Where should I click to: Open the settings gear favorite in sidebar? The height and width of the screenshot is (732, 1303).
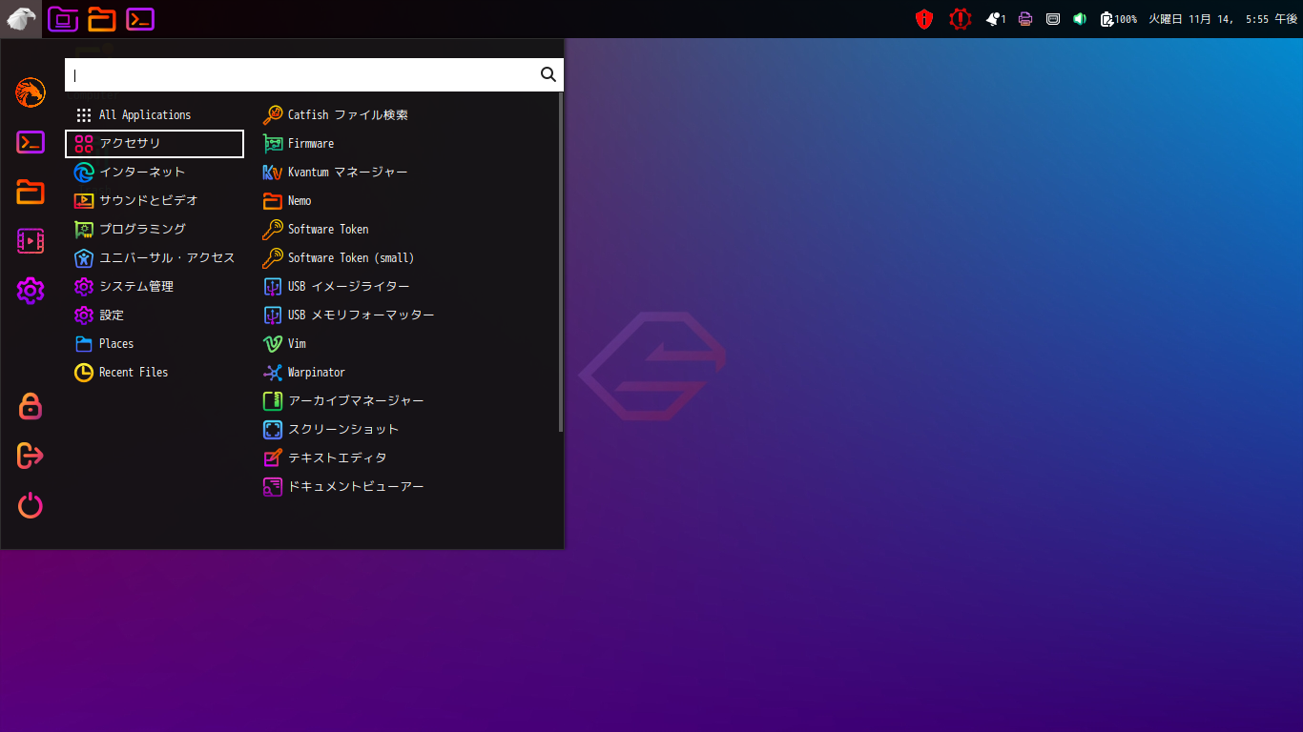(x=31, y=291)
